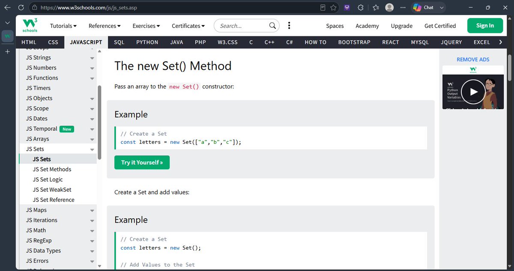Open browser settings ellipsis menu
Image resolution: width=514 pixels, height=271 pixels.
point(402,8)
